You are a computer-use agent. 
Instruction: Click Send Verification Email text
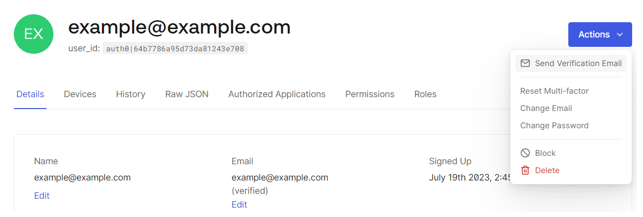[578, 63]
